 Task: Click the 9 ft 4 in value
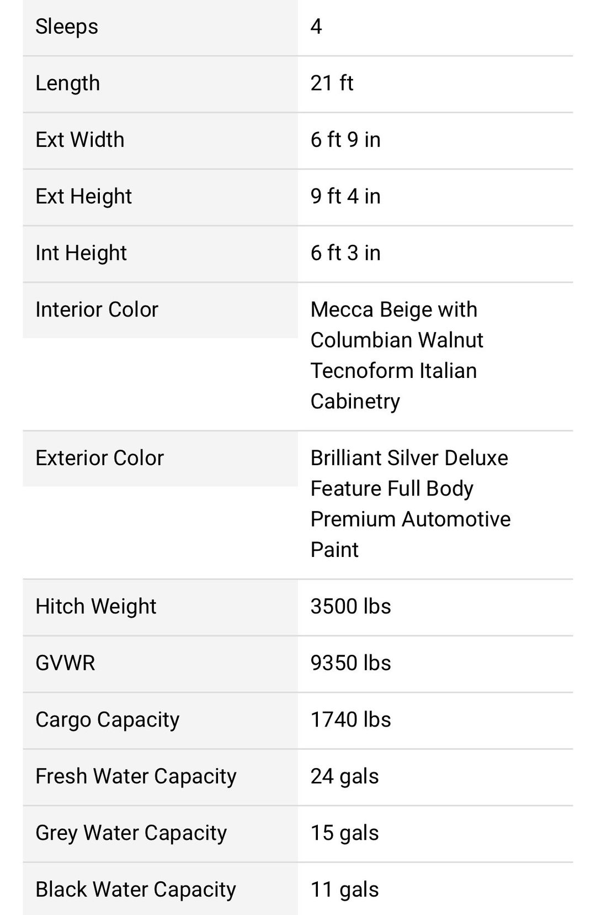345,196
